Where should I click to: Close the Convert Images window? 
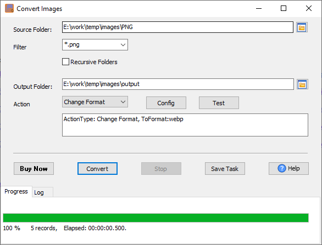[x=309, y=8]
